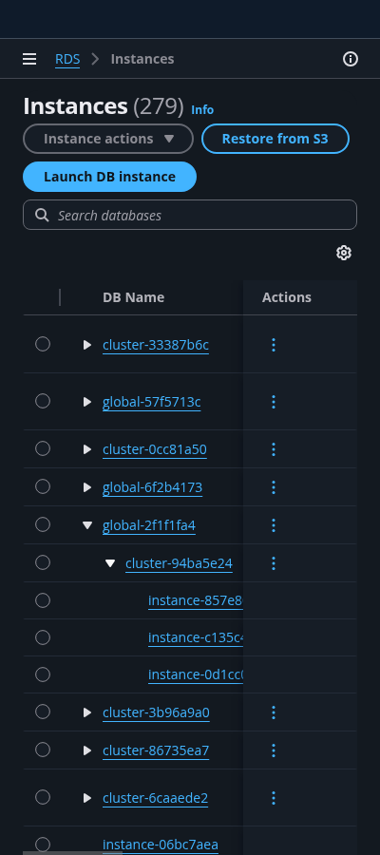Expand the cluster-3b96a9a0 row
This screenshot has height=855, width=380.
(86, 712)
